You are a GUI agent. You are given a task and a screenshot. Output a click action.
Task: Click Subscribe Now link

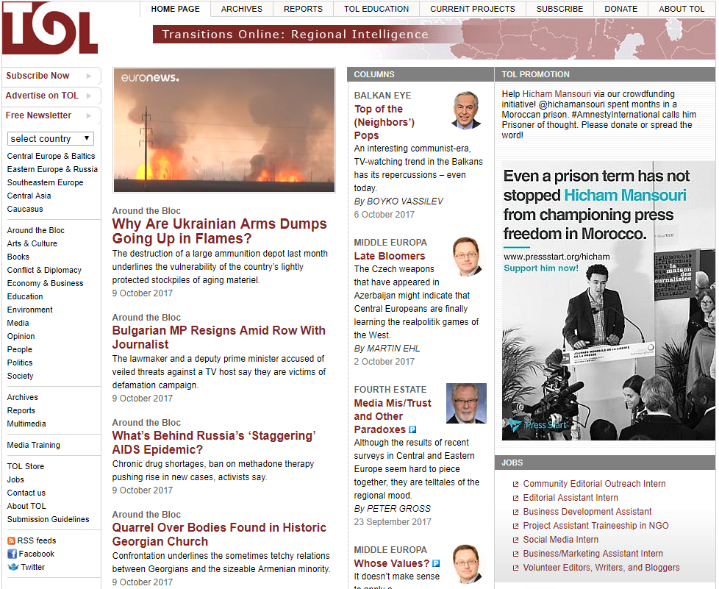pos(37,76)
